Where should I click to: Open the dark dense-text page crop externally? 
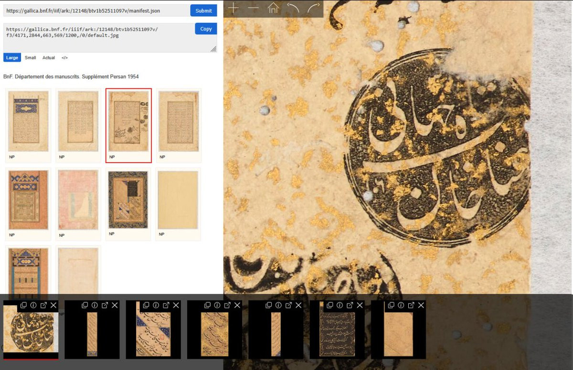point(350,305)
